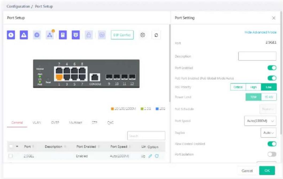Viewport: 283px width, 179px height.
Task: Select SFP port 9 on switch diagram
Action: point(109,77)
